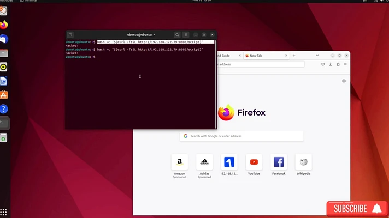Image resolution: width=389 pixels, height=218 pixels.
Task: Focus the Firefox address bar
Action: 261,64
